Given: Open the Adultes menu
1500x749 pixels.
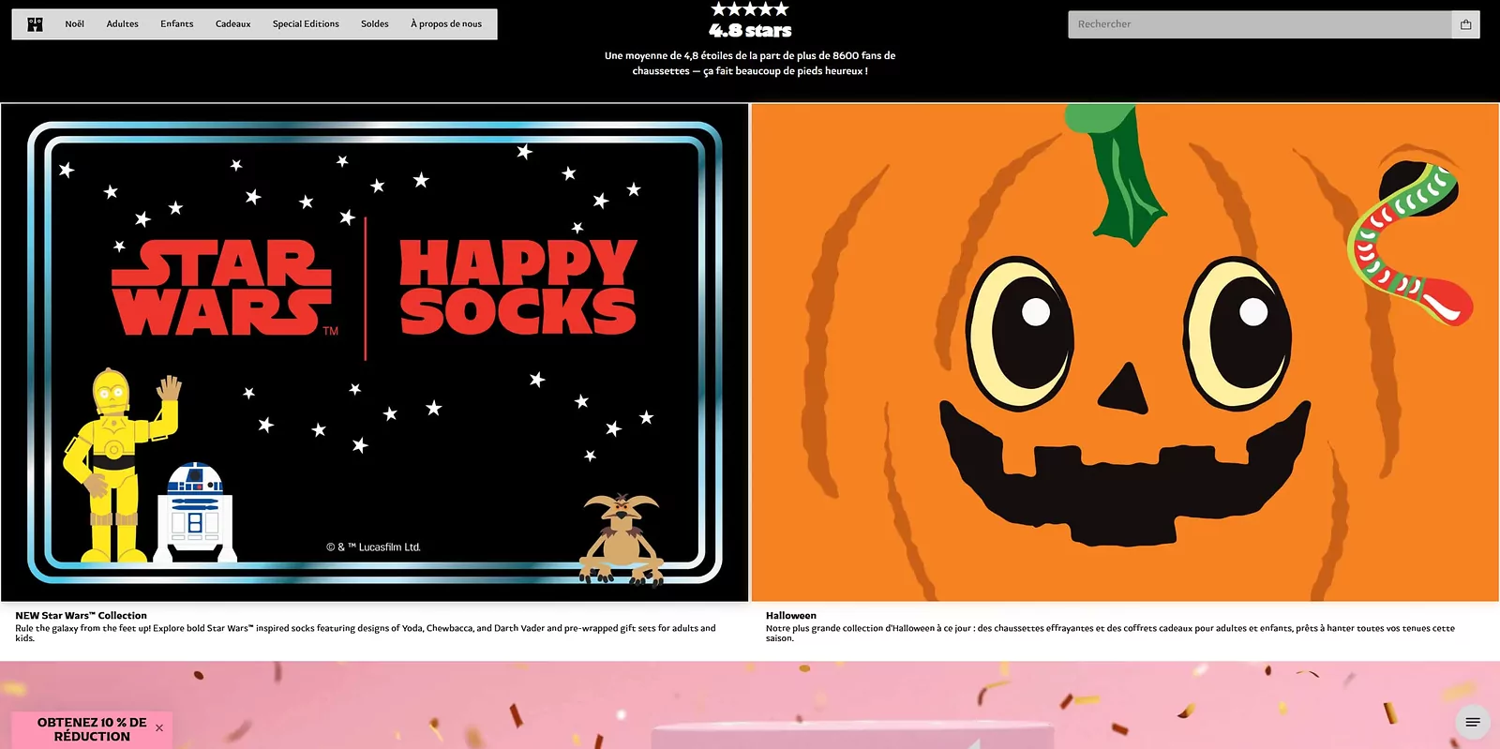Looking at the screenshot, I should coord(122,24).
